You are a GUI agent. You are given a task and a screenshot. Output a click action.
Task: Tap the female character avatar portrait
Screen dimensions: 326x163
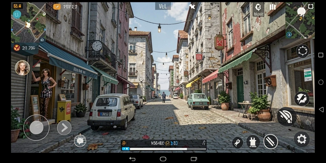pyautogui.click(x=22, y=68)
